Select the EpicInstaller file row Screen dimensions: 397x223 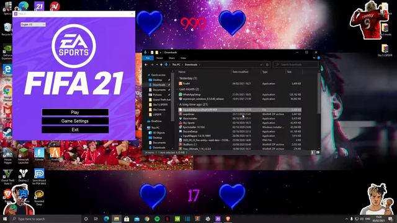point(240,127)
